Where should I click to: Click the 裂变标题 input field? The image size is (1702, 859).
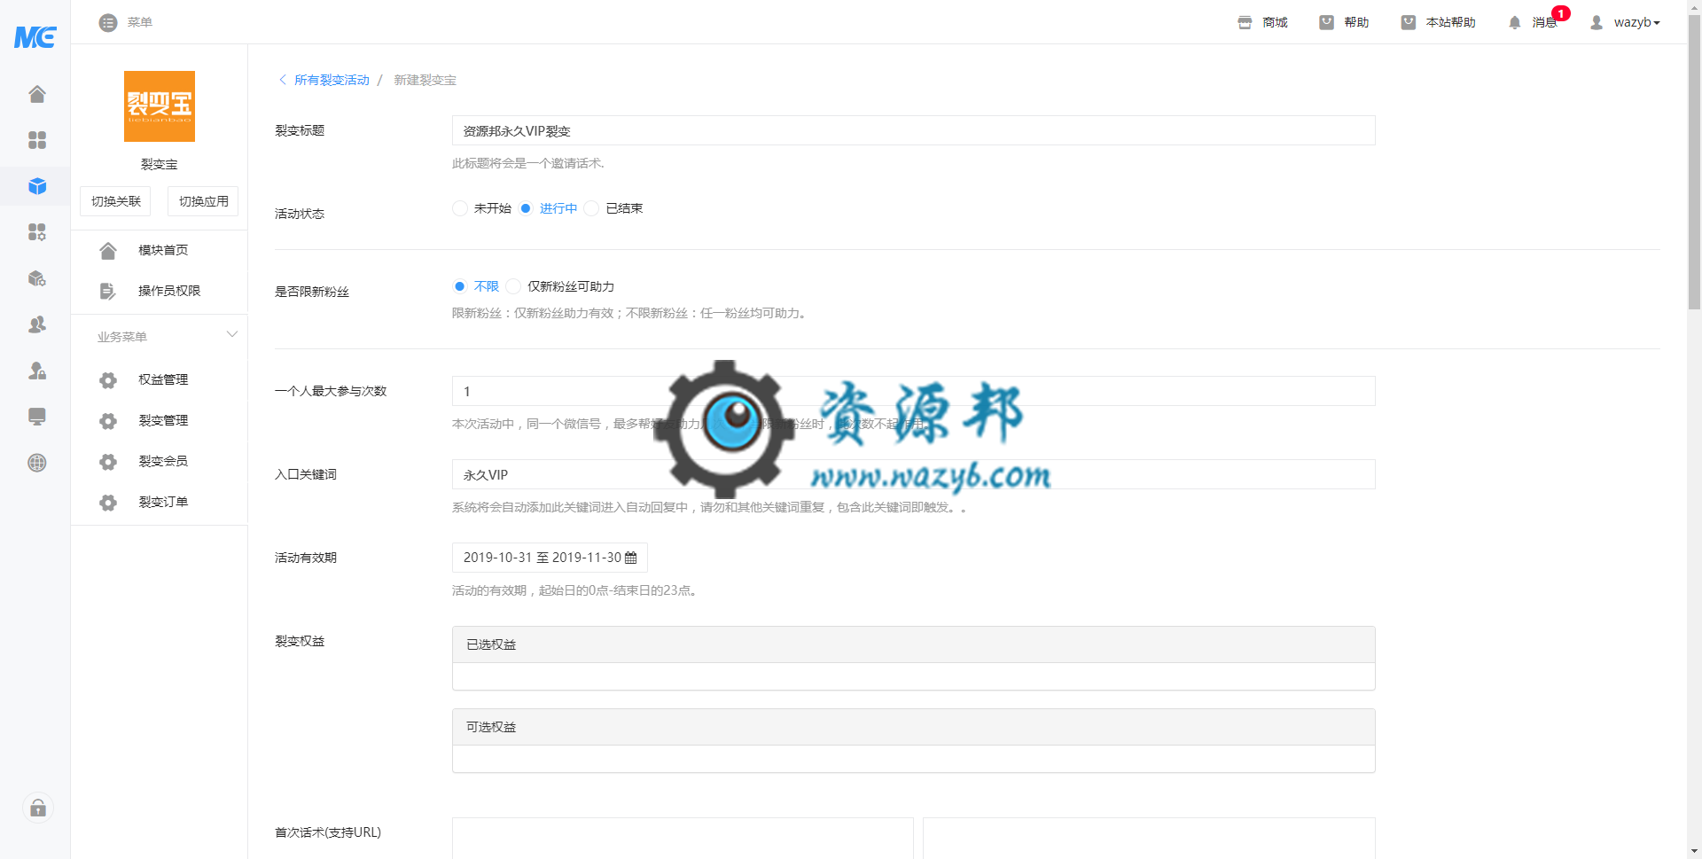tap(914, 130)
